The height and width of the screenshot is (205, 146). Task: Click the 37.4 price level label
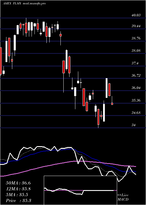click(135, 63)
